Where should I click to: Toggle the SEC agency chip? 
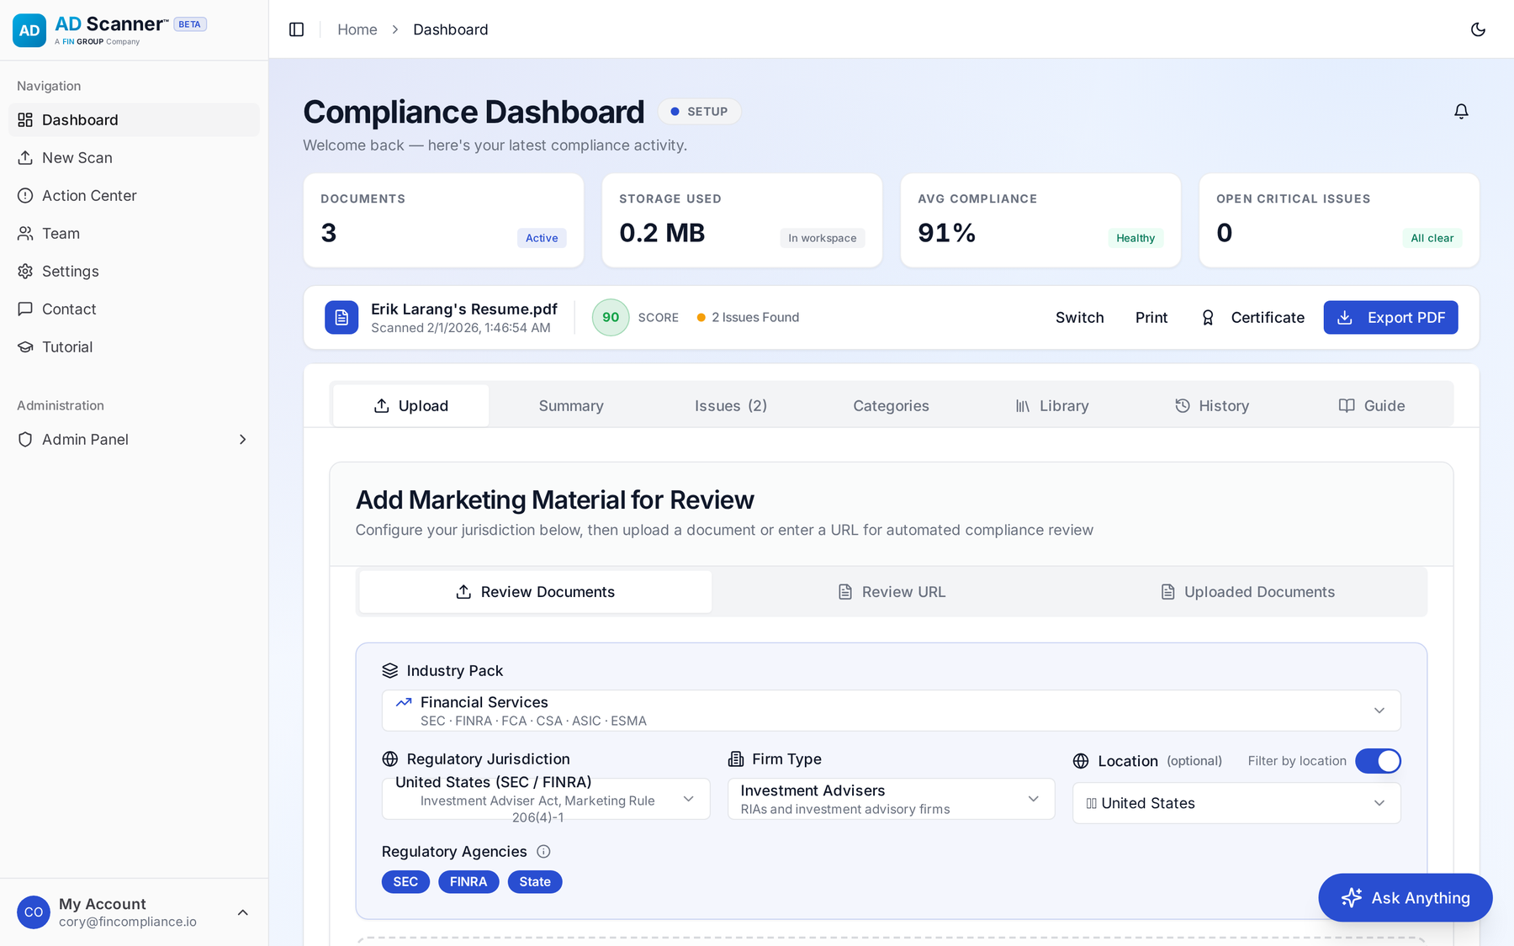click(405, 881)
